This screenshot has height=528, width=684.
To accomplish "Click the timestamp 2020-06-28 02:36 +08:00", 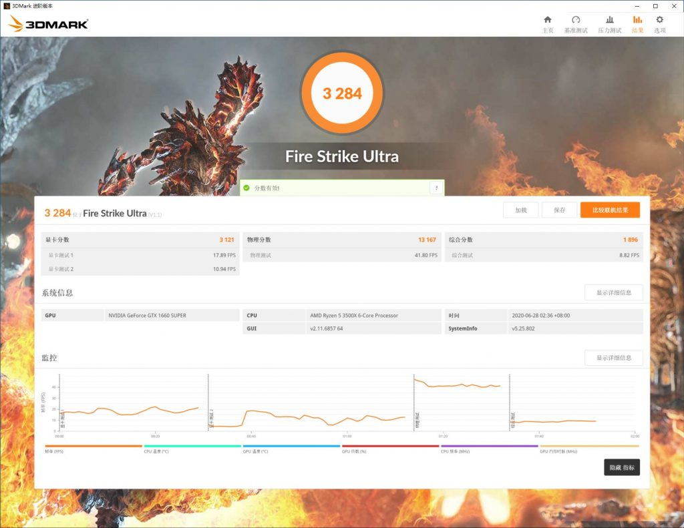I will pyautogui.click(x=540, y=315).
